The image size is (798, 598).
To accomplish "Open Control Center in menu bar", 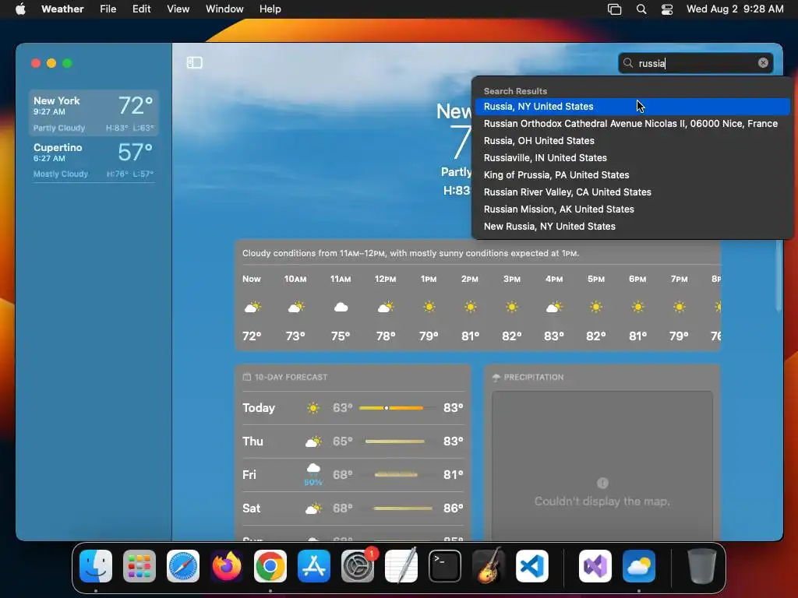I will pos(667,9).
